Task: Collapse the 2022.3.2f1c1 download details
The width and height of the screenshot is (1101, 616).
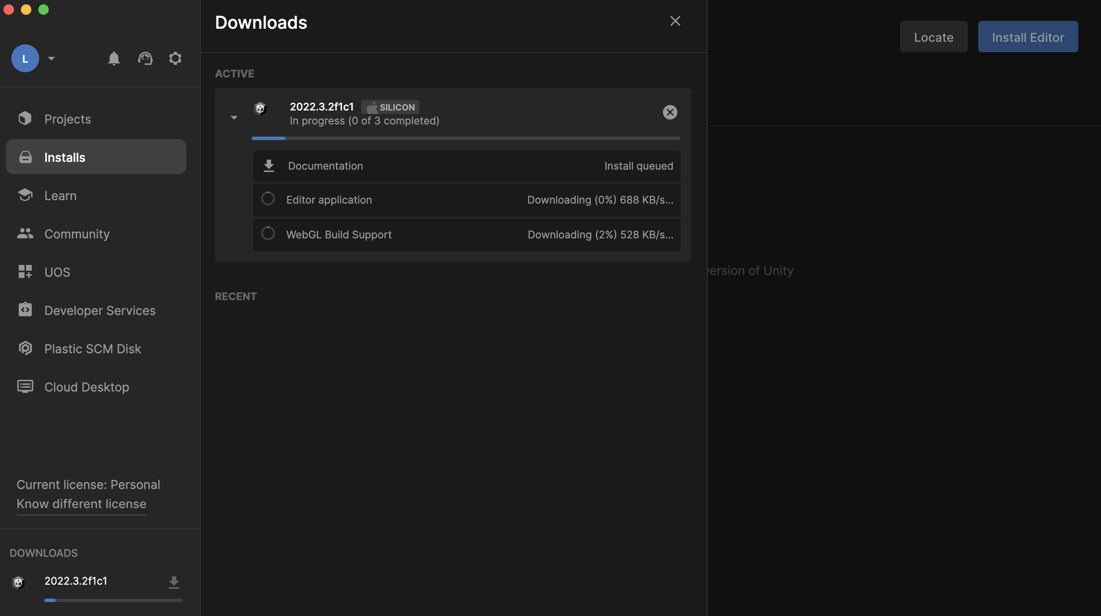Action: [x=234, y=118]
